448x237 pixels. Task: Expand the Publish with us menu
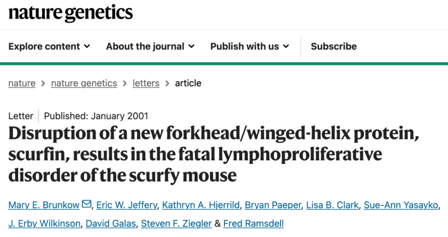[249, 46]
